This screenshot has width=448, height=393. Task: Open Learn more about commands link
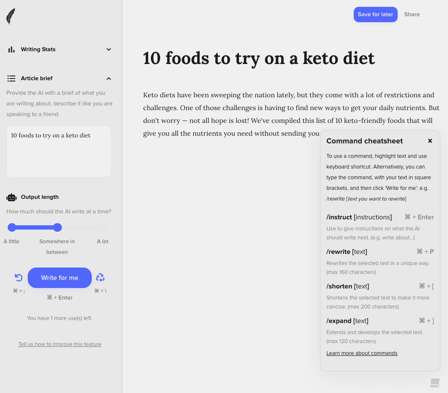(362, 353)
